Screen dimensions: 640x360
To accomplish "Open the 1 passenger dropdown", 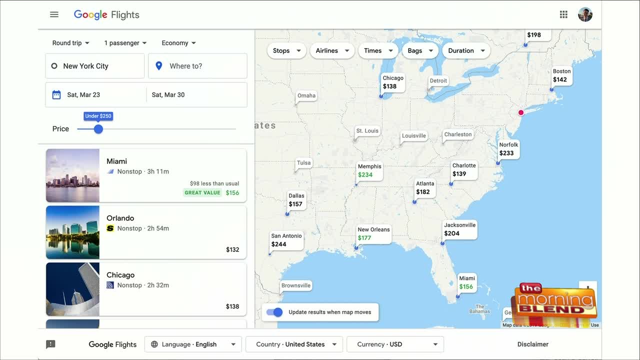I will click(x=125, y=43).
